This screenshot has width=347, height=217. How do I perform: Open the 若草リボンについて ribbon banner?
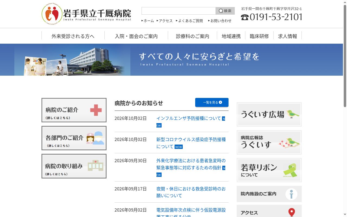tap(269, 170)
